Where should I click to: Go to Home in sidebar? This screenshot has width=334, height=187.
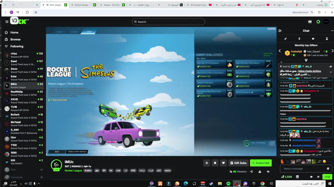(14, 32)
